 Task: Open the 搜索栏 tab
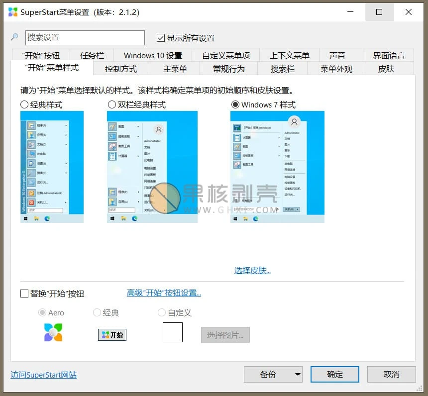click(x=283, y=69)
